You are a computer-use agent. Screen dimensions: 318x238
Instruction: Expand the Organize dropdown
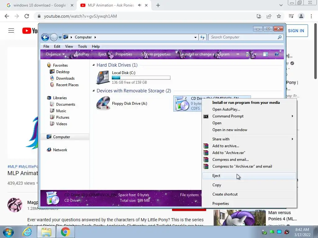55,54
